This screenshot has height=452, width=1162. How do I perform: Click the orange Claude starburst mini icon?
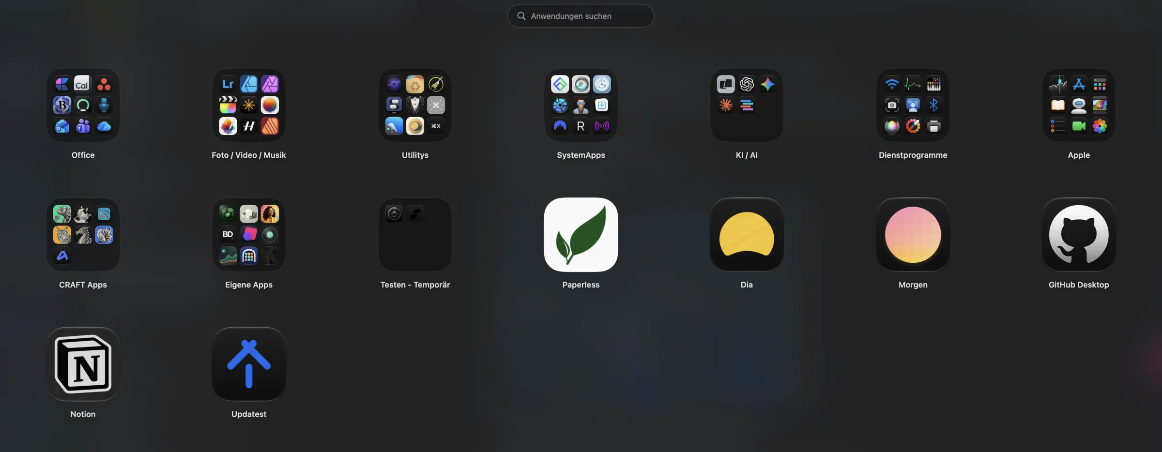pos(726,105)
